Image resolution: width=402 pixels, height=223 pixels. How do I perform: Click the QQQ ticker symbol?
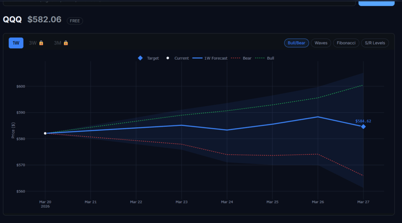click(x=12, y=20)
